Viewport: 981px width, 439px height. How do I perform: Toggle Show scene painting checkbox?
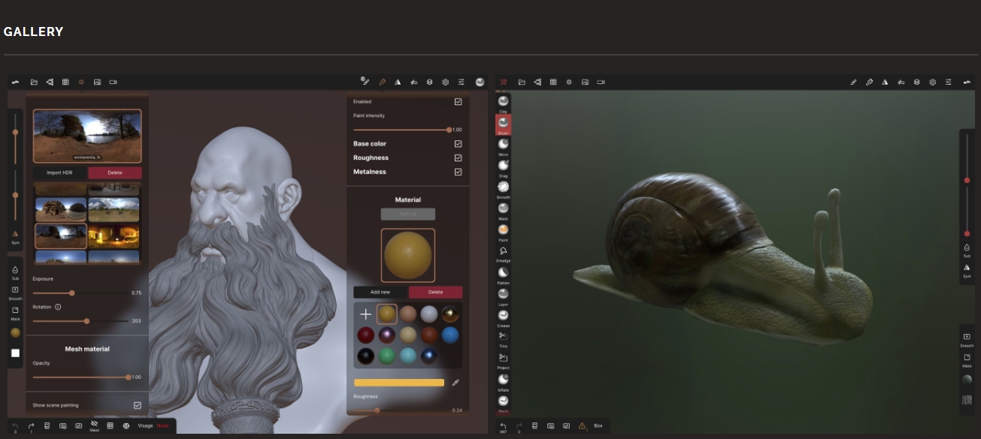[137, 405]
